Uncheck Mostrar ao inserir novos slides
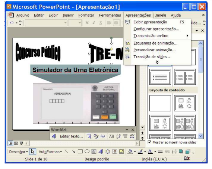The height and width of the screenshot is (169, 212). (x=149, y=142)
